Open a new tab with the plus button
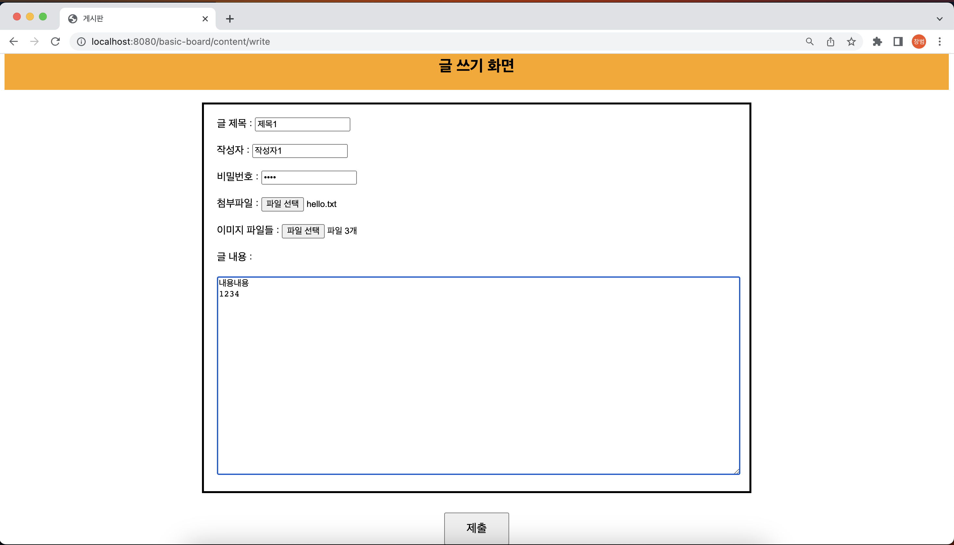954x545 pixels. coord(230,19)
